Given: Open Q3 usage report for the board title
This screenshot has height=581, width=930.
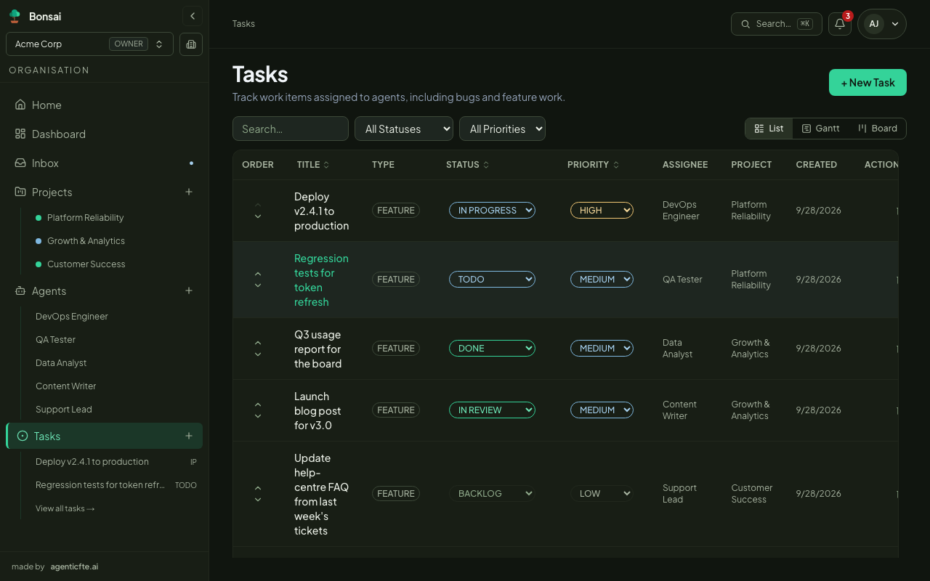Looking at the screenshot, I should [318, 349].
